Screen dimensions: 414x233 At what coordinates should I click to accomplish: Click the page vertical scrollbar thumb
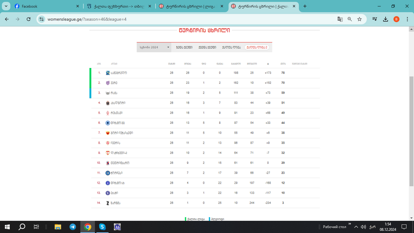(411, 131)
